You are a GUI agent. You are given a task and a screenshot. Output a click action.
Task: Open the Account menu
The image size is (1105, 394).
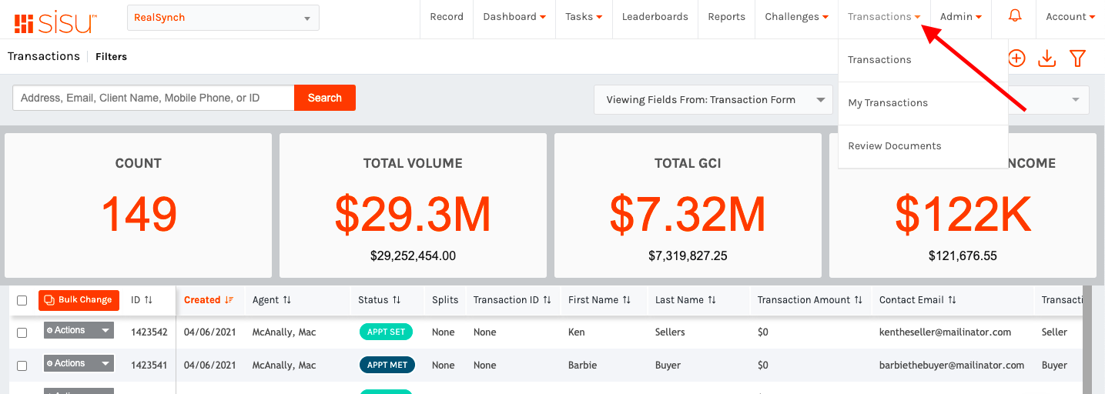pyautogui.click(x=1070, y=17)
